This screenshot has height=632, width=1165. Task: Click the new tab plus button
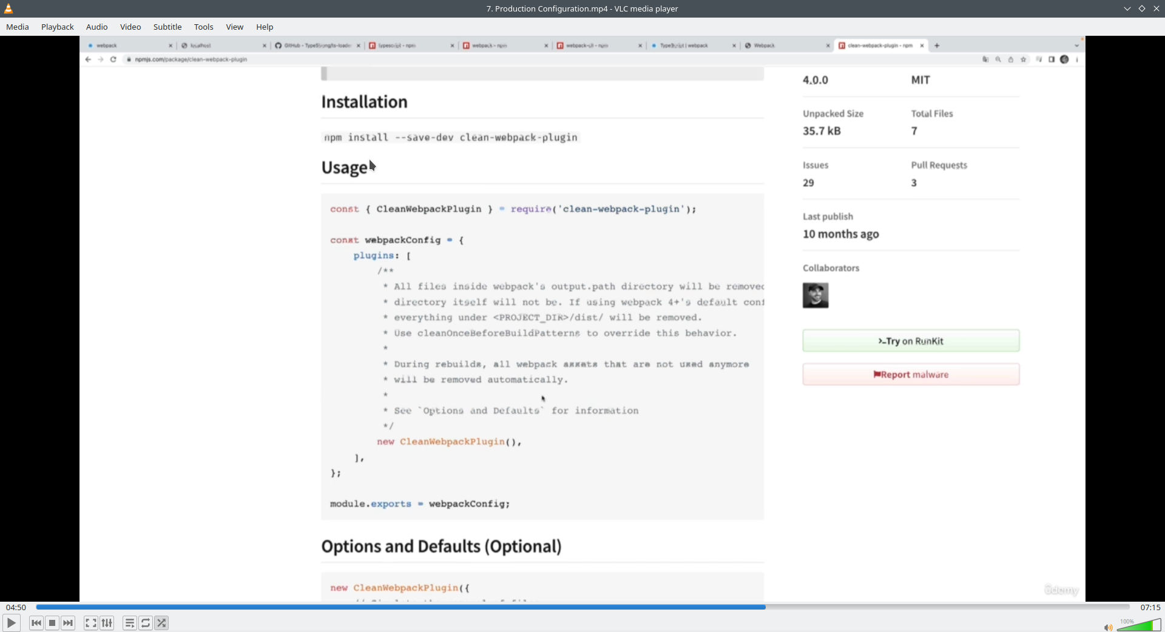937,45
